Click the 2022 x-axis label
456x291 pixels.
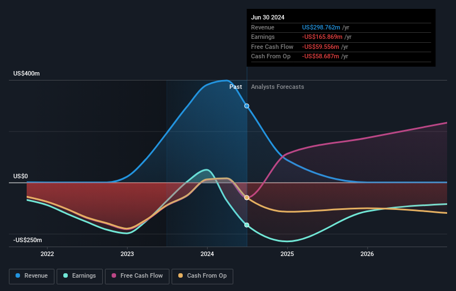pyautogui.click(x=47, y=254)
